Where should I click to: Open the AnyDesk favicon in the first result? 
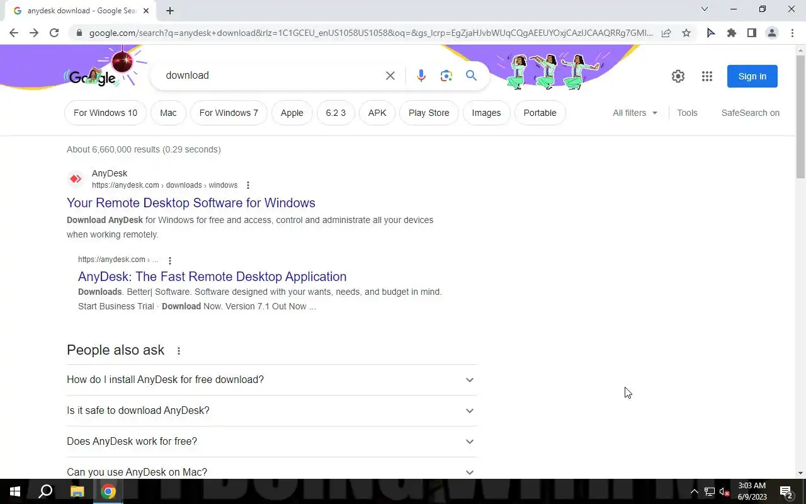click(x=76, y=179)
